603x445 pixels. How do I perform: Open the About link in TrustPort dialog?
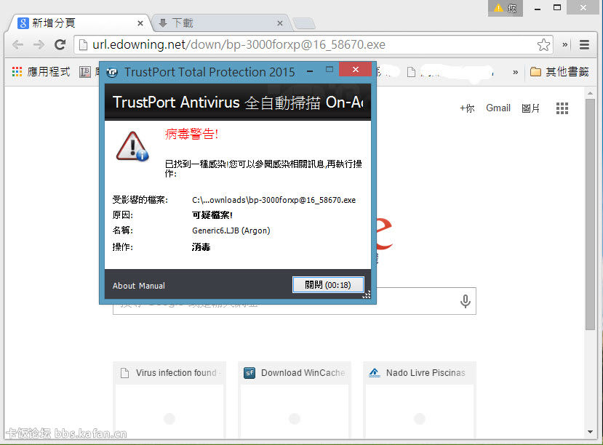coord(124,286)
